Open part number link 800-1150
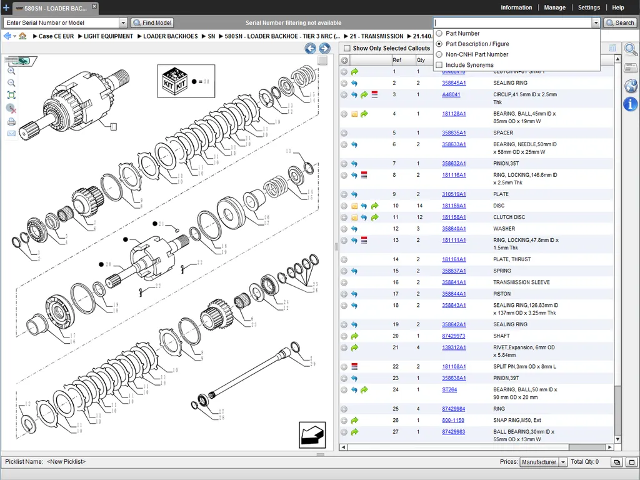The width and height of the screenshot is (640, 480). pos(453,421)
